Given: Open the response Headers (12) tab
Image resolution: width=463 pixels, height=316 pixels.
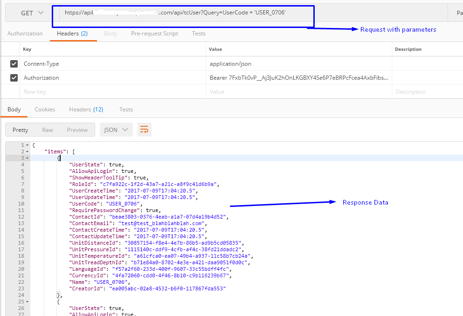Looking at the screenshot, I should (86, 110).
